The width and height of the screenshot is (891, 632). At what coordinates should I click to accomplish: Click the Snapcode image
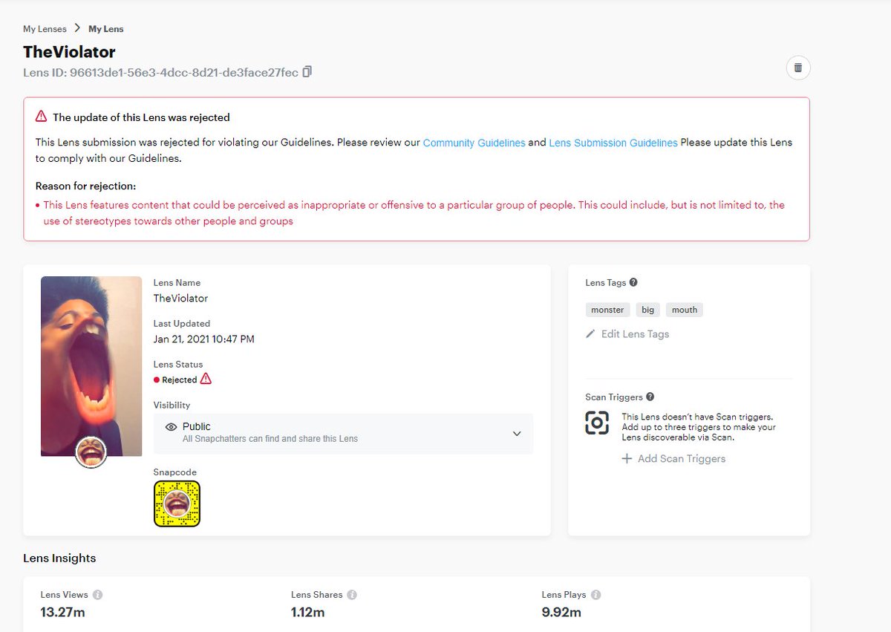[x=177, y=504]
